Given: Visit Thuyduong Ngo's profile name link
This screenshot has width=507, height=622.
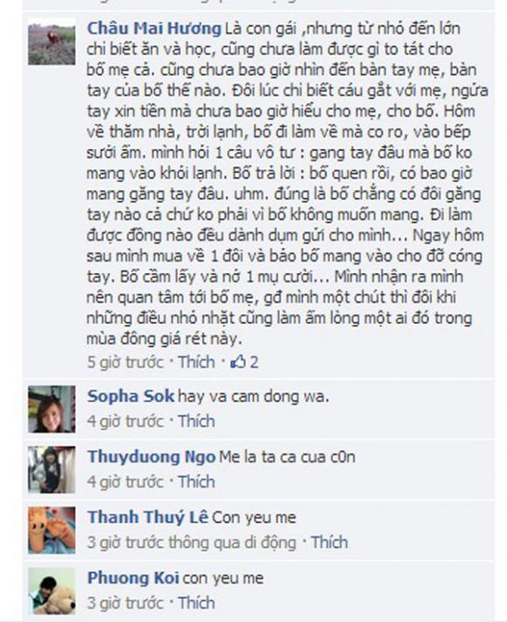Looking at the screenshot, I should point(151,457).
